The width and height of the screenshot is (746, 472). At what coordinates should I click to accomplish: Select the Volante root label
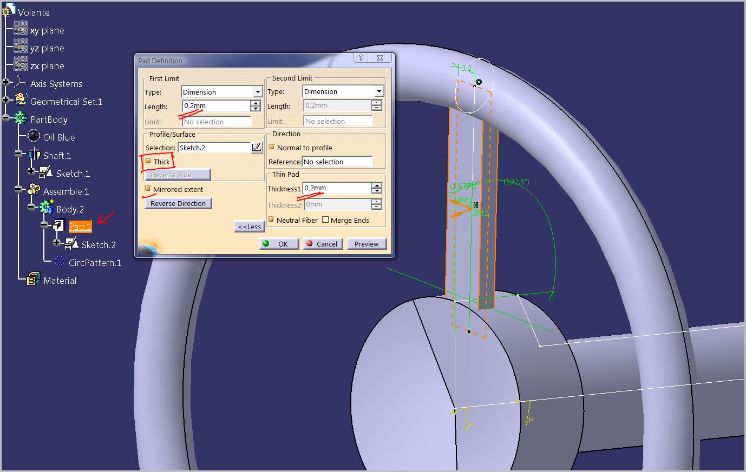[34, 12]
